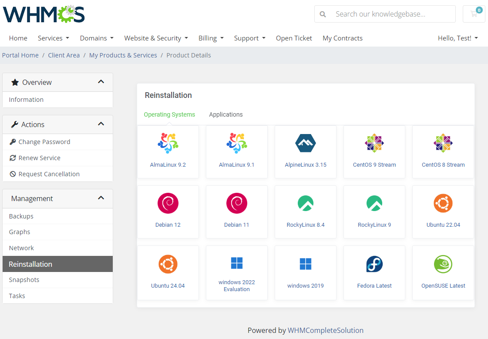Click the AlmaLinux 9.2 logo icon
The image size is (488, 339).
168,143
